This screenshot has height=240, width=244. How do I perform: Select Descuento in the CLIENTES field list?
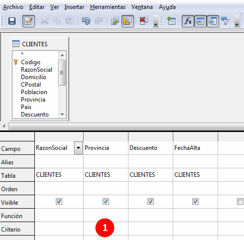[35, 115]
